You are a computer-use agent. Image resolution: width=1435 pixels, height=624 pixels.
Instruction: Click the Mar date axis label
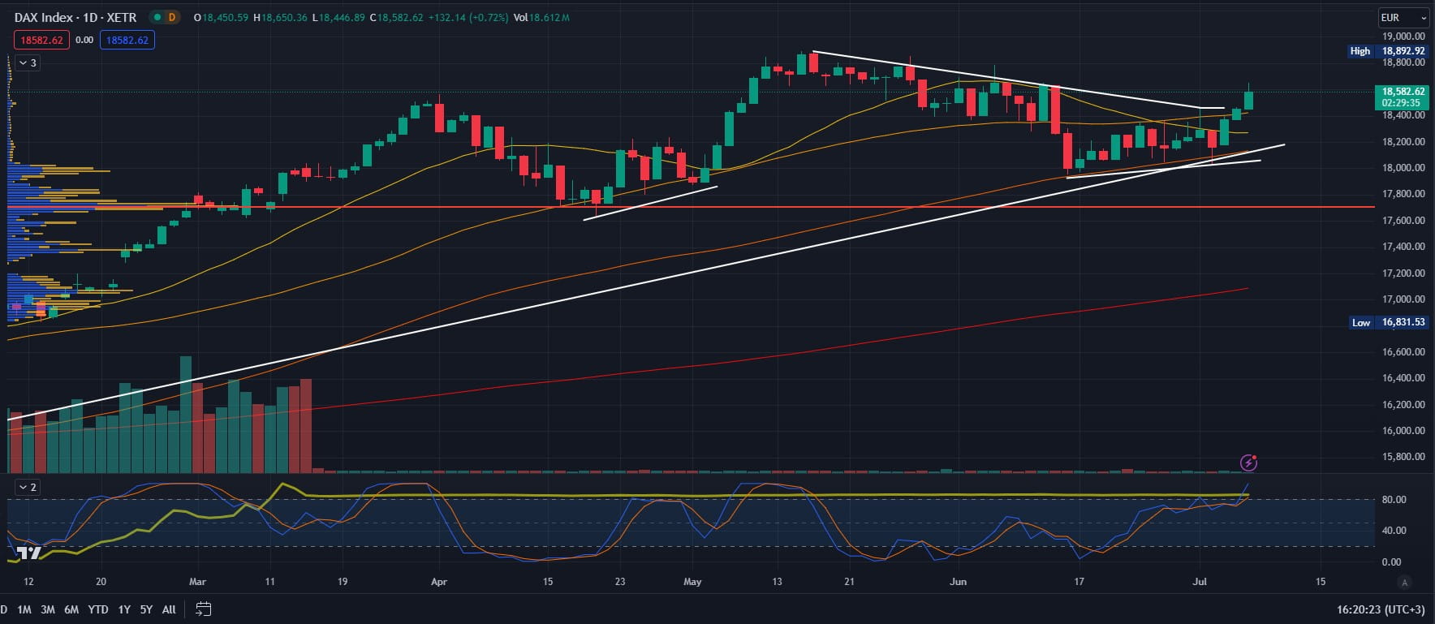[x=197, y=582]
